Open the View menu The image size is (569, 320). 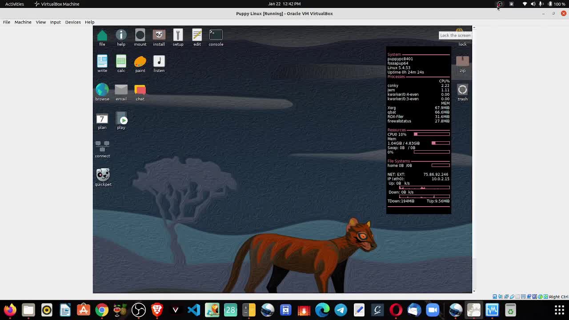coord(40,22)
